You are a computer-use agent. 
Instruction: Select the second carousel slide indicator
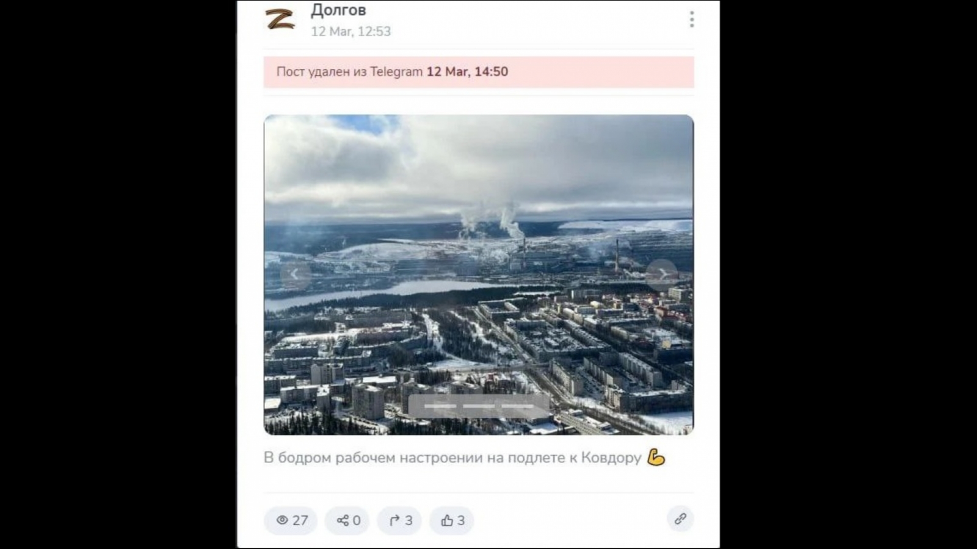click(479, 406)
